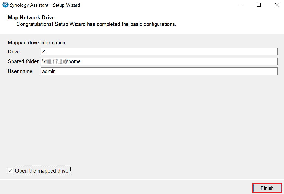Focus the User name field showing admin
This screenshot has height=194, width=284.
click(x=159, y=71)
